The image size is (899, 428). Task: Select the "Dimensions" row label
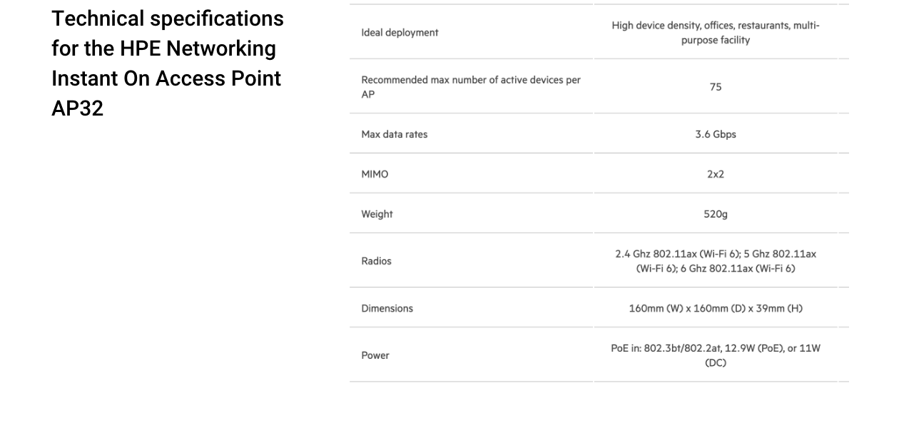tap(387, 308)
